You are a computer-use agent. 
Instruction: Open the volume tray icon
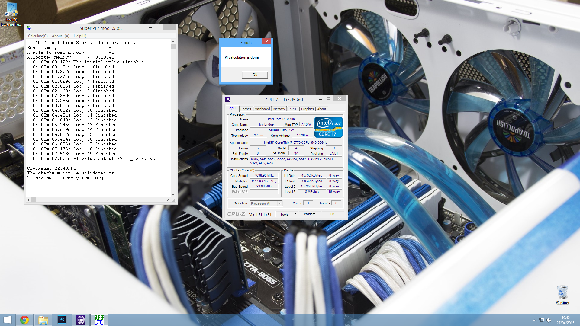click(549, 320)
